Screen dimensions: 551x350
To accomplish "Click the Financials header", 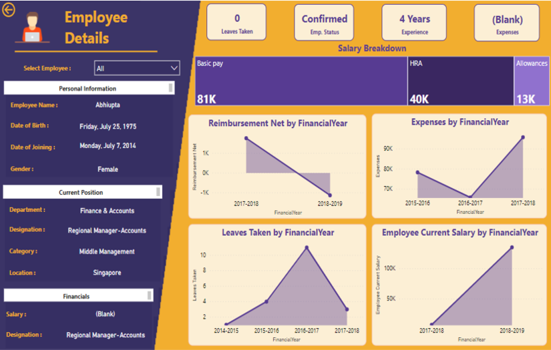I will [x=78, y=296].
